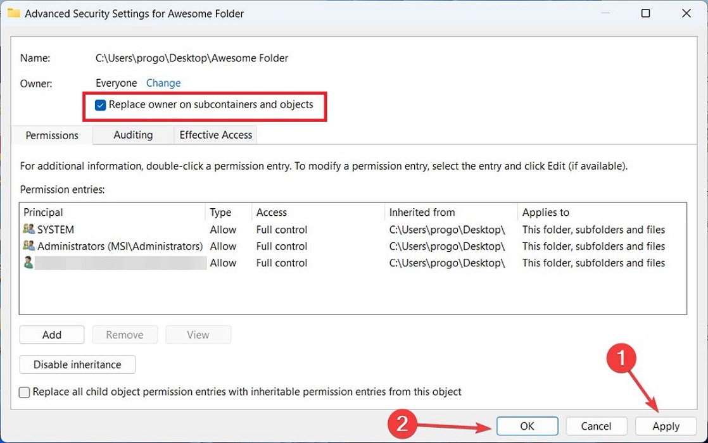Switch to the Auditing tab
The height and width of the screenshot is (443, 708).
click(133, 135)
